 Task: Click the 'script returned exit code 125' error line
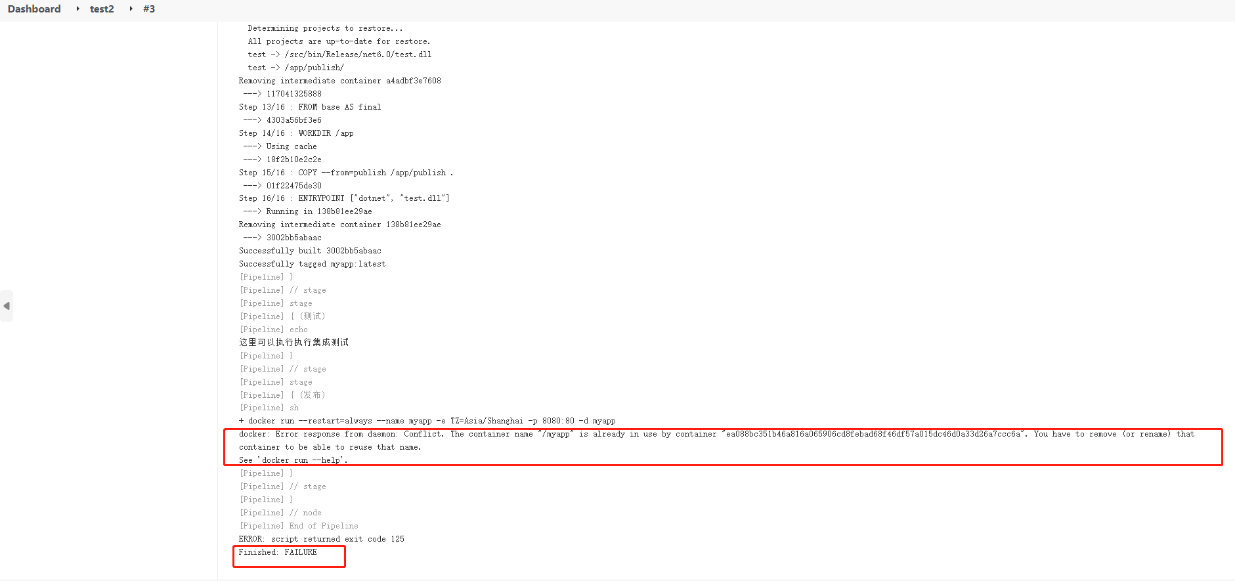pos(321,539)
